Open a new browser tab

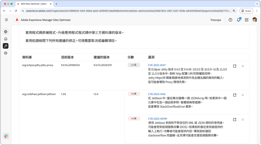56,4
